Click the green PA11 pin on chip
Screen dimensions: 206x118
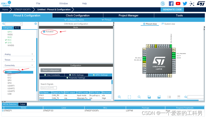point(174,58)
